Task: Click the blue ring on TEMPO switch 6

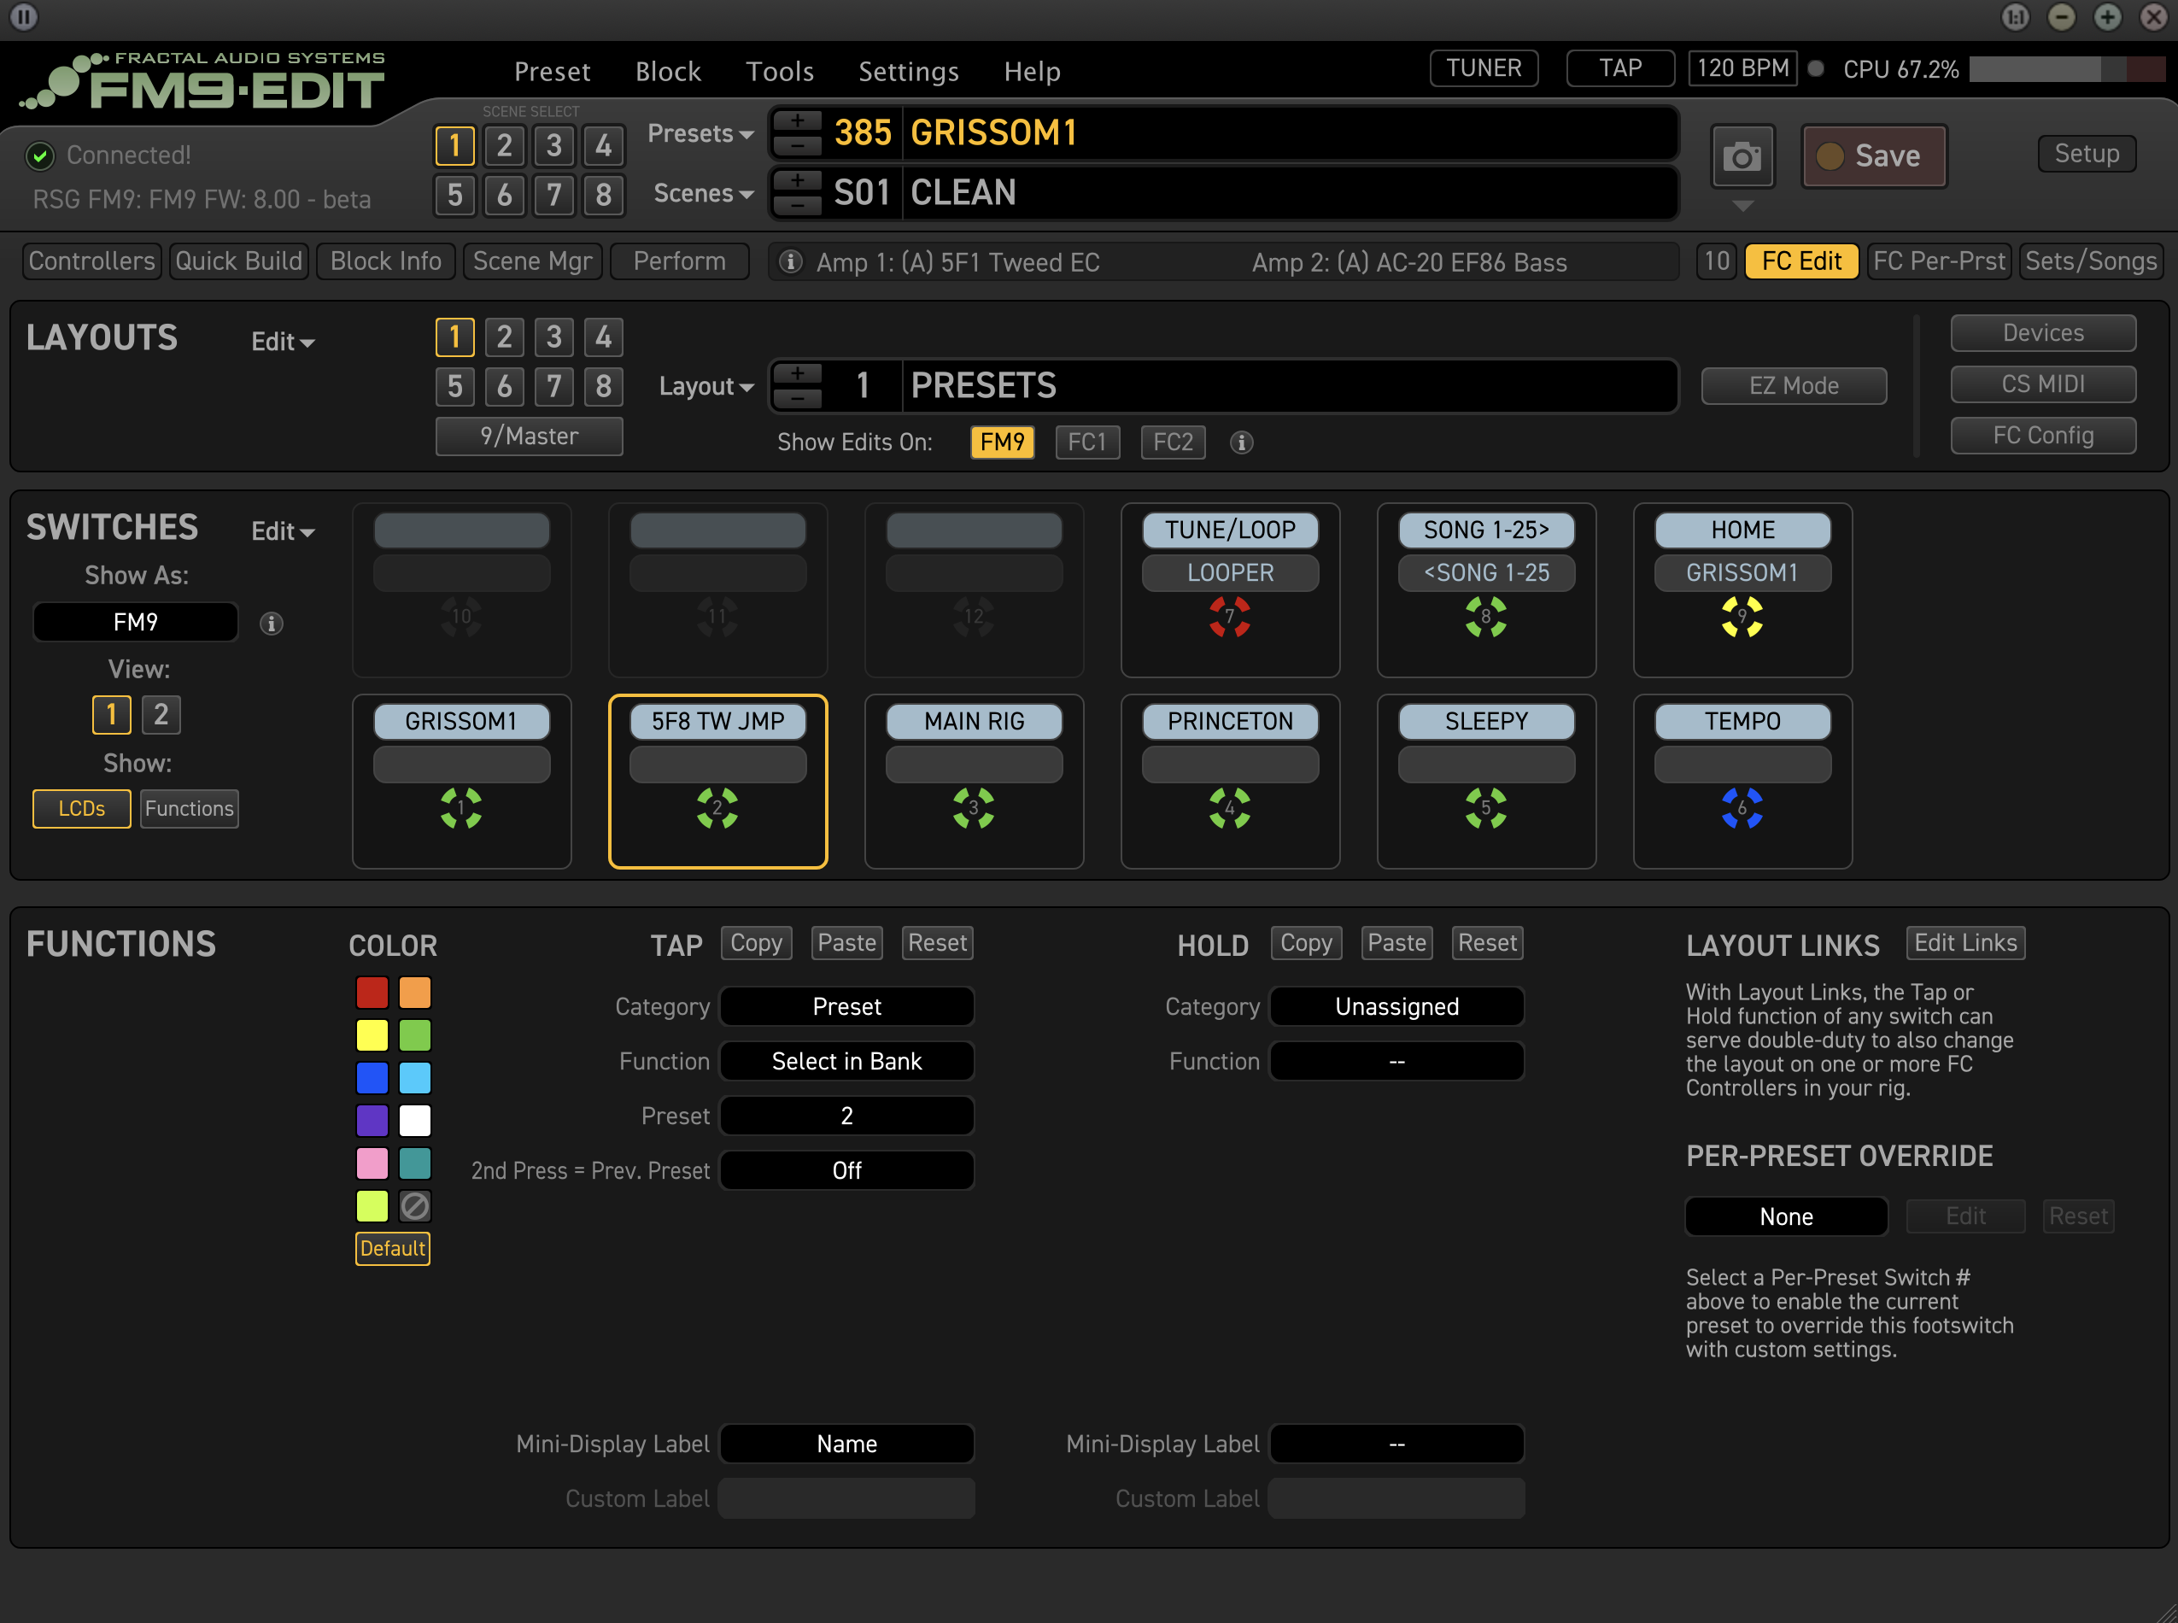Action: (x=1742, y=807)
